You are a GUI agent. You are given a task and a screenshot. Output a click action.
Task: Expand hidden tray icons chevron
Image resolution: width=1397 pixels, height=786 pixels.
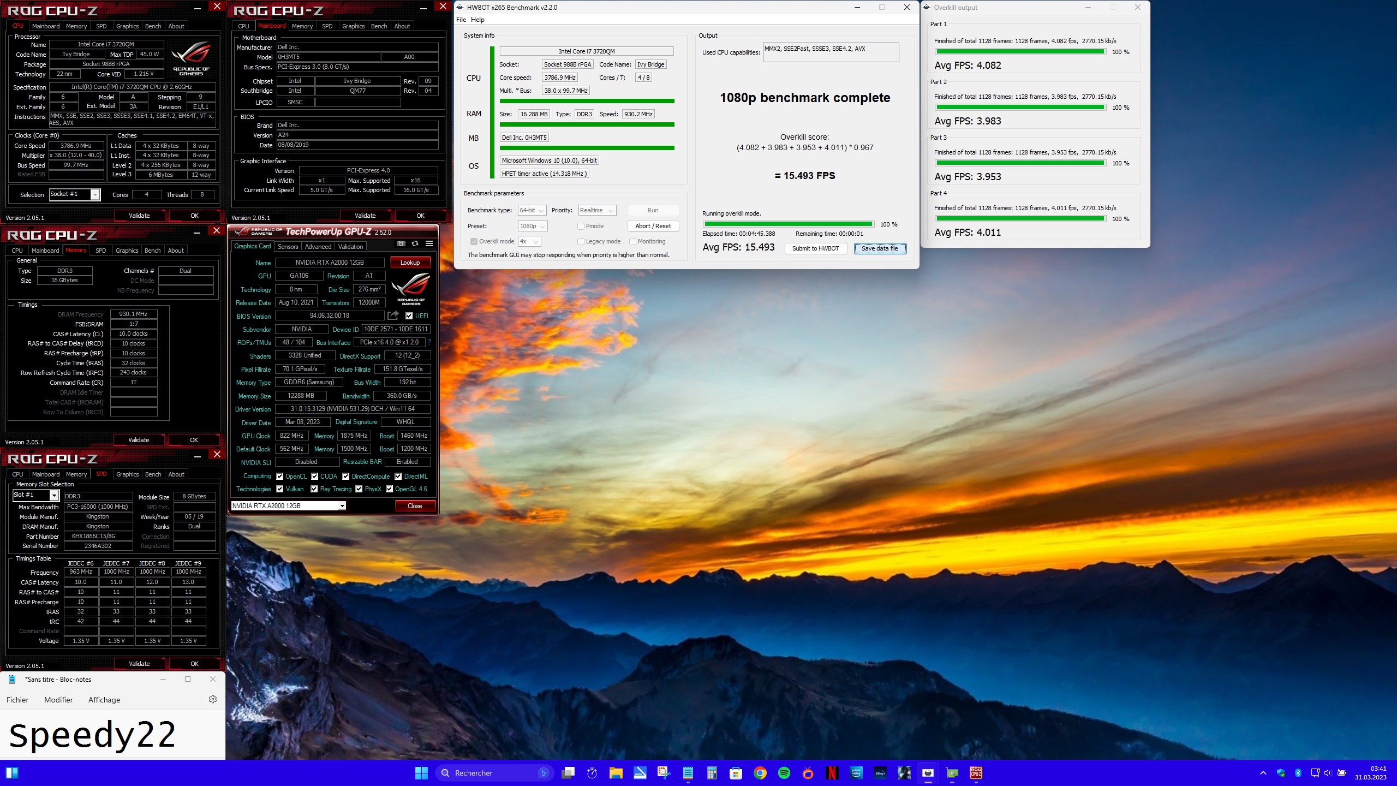pos(1263,773)
